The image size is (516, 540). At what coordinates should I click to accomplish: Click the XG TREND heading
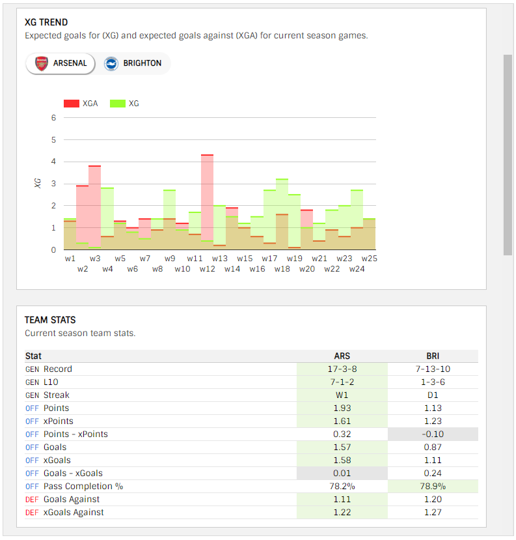click(46, 22)
